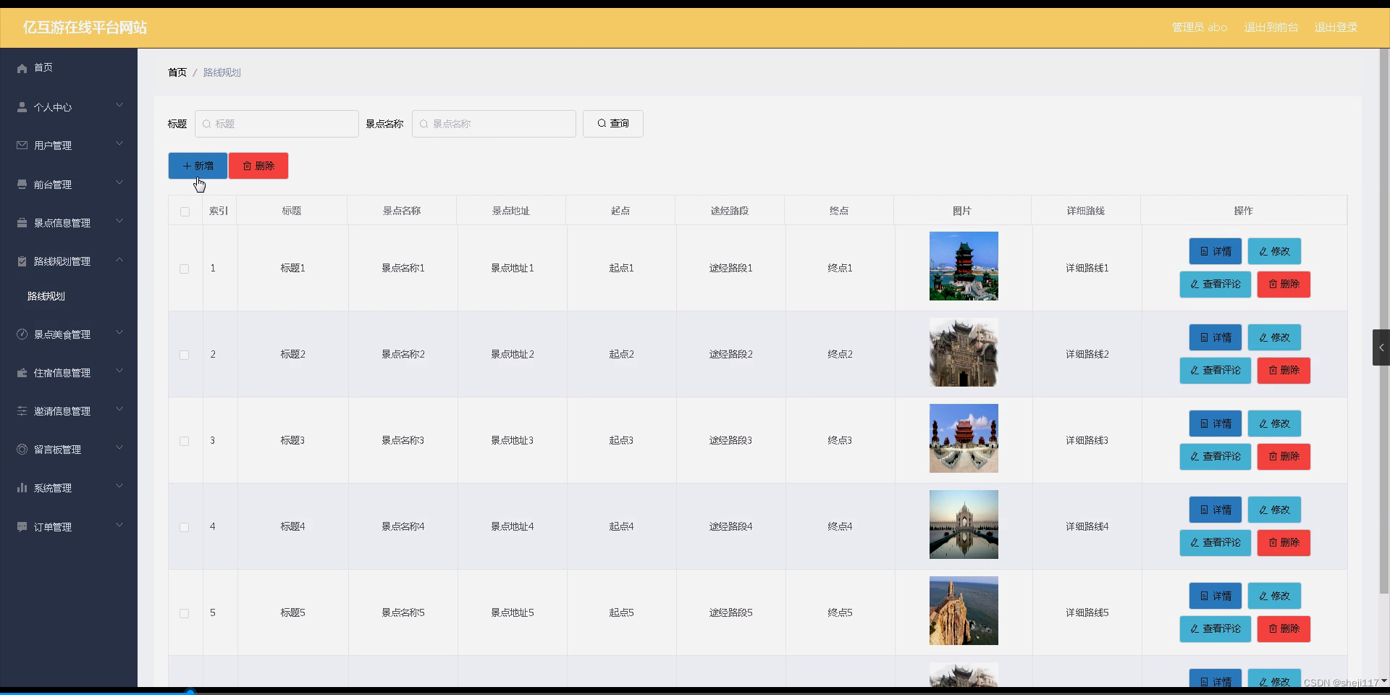Open the 留言板管理 sidebar menu
1390x695 pixels.
coord(69,450)
